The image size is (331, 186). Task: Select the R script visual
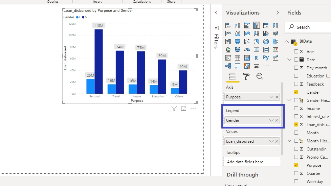point(257,58)
